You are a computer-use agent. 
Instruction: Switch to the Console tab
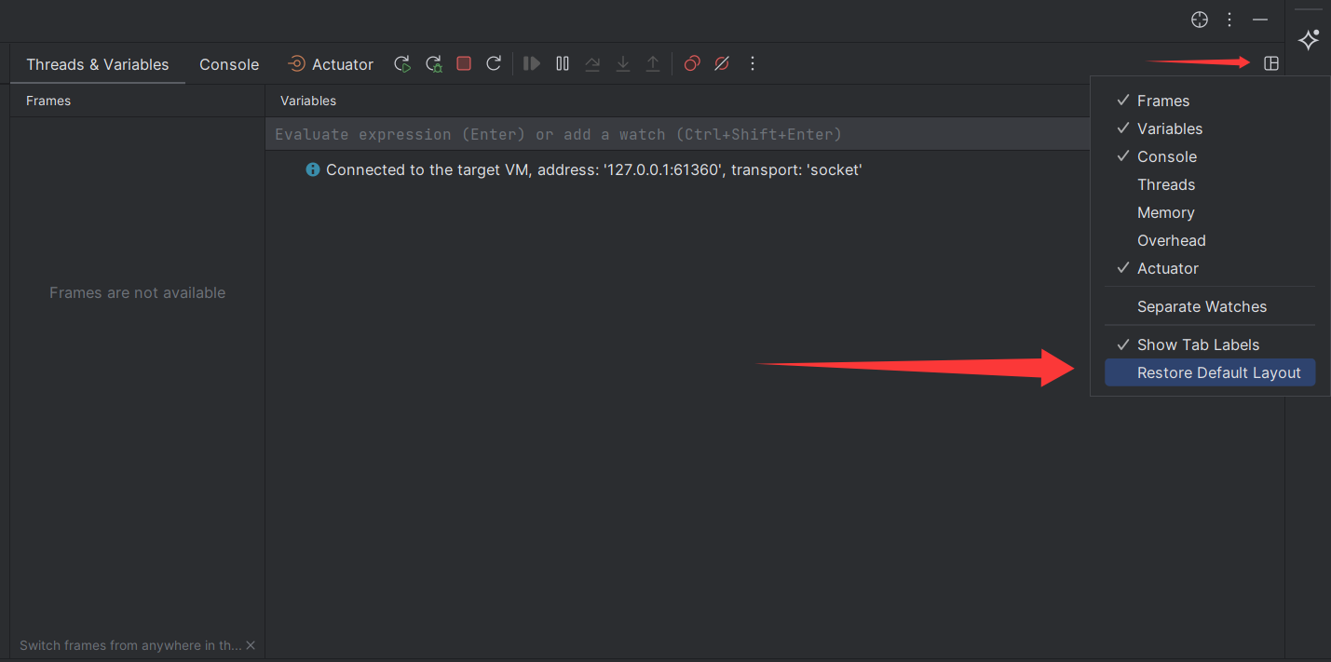pyautogui.click(x=228, y=63)
